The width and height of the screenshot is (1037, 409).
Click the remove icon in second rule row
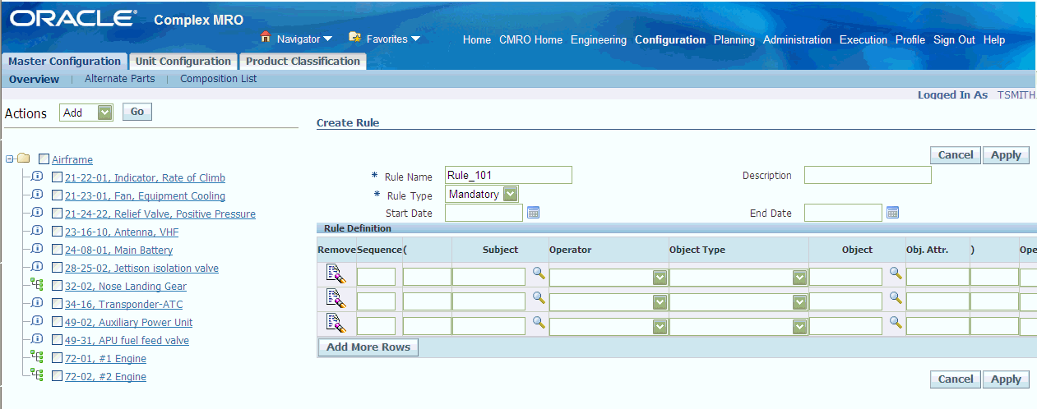336,300
